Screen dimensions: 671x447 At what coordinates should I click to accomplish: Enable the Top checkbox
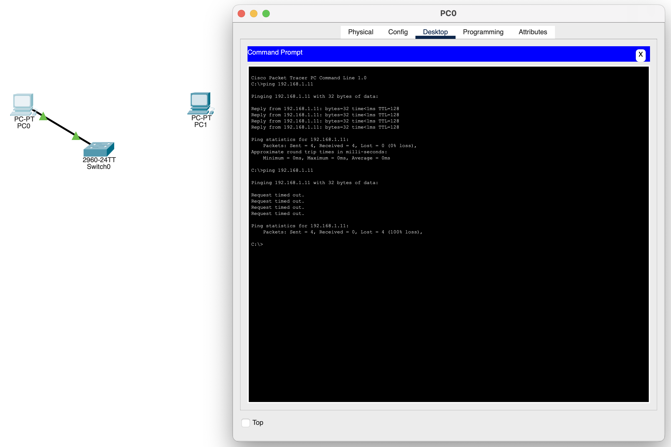pos(246,423)
